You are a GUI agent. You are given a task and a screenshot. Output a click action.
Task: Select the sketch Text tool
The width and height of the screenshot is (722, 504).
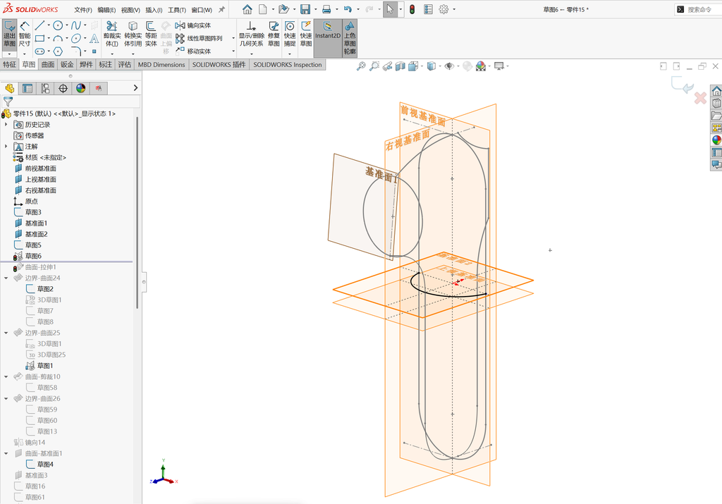(94, 38)
